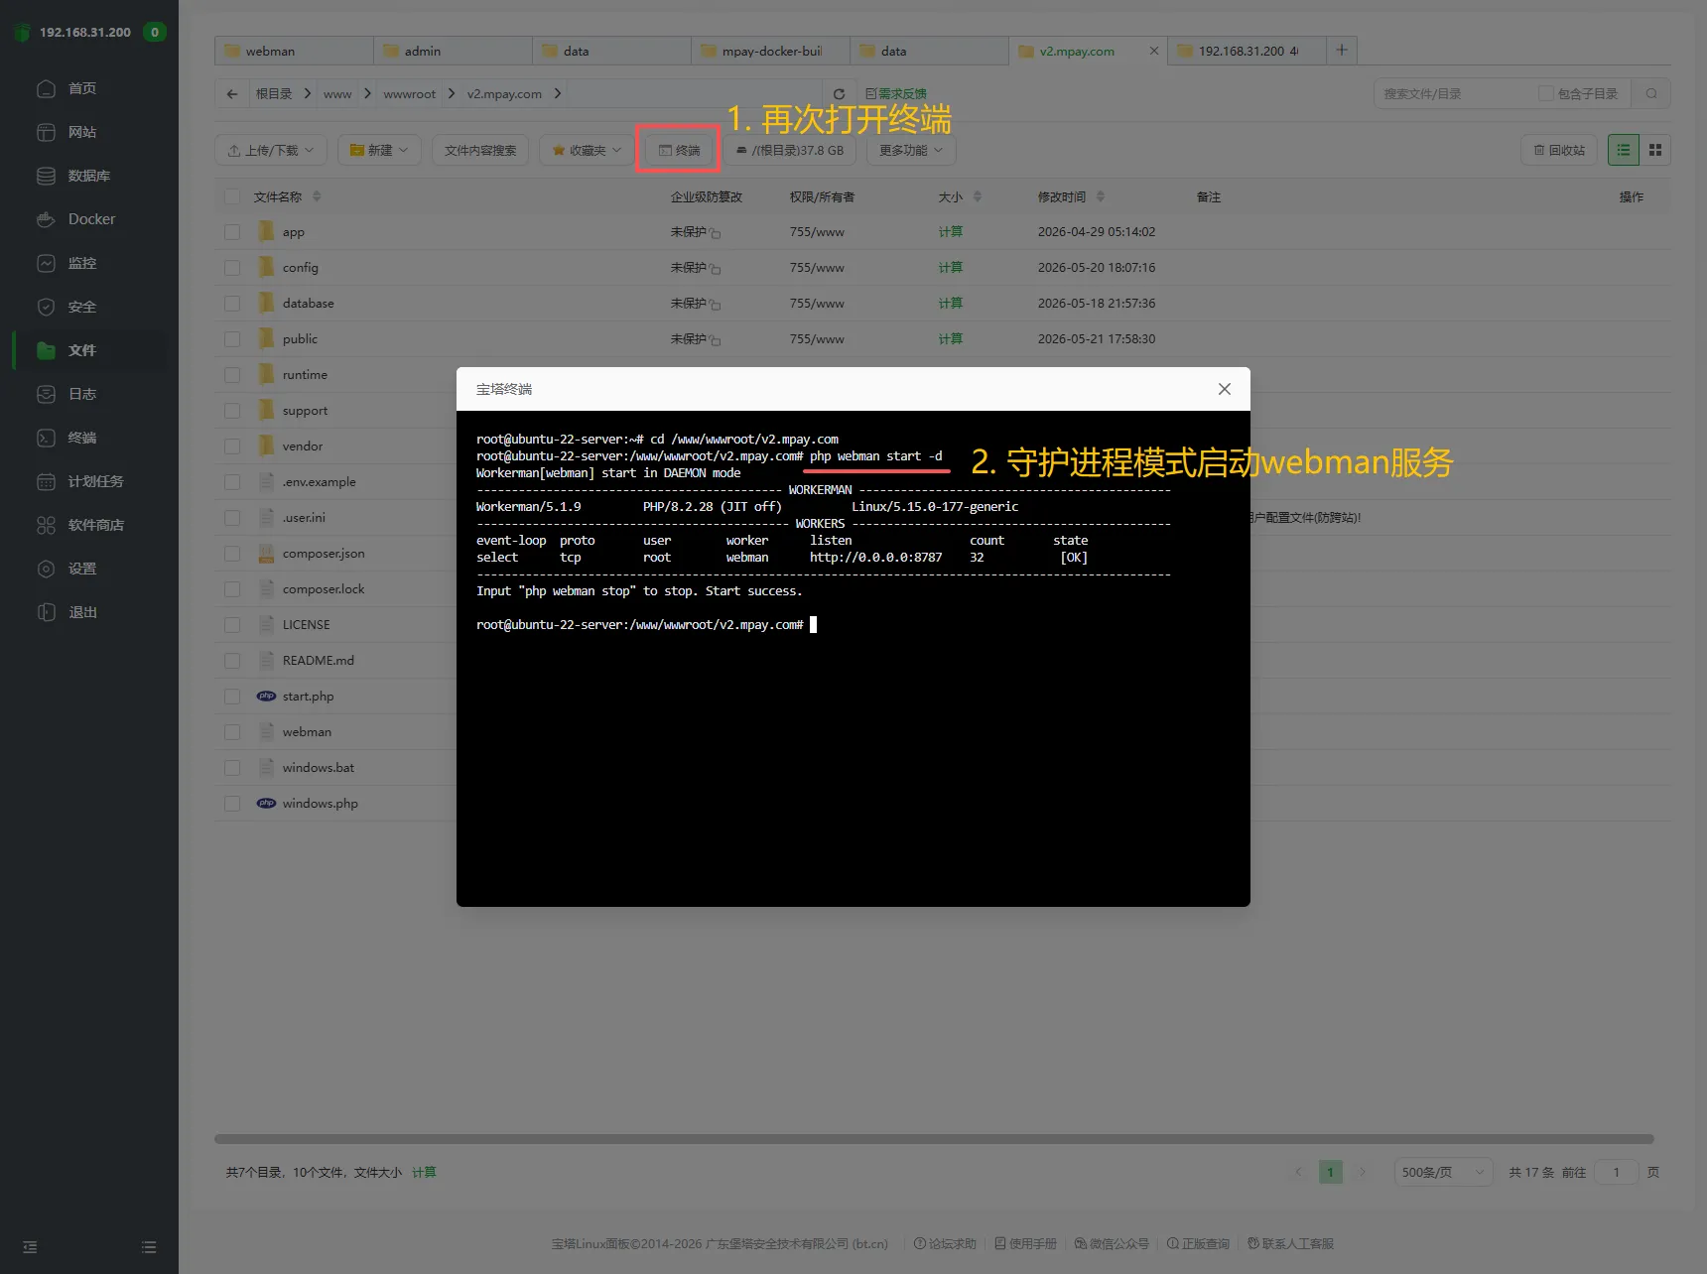Add a new tab with plus icon
Screen dimensions: 1707x1274
coord(1342,50)
